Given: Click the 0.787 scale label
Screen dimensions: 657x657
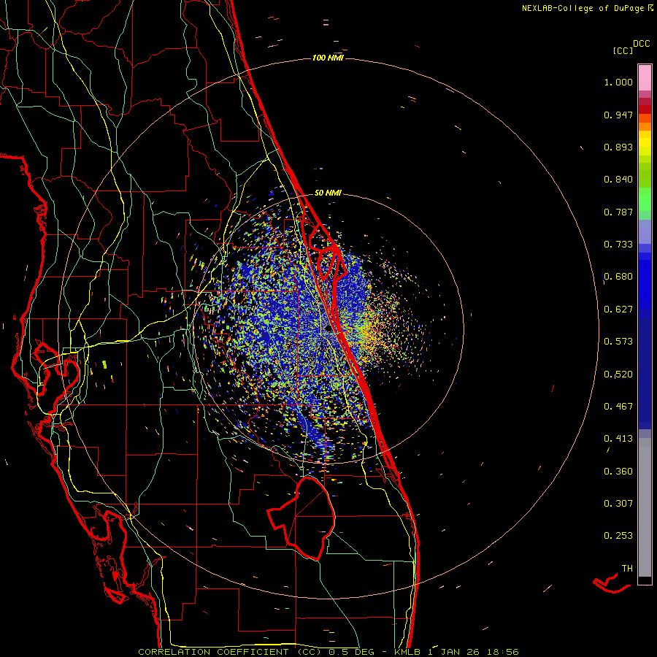Looking at the screenshot, I should (618, 212).
